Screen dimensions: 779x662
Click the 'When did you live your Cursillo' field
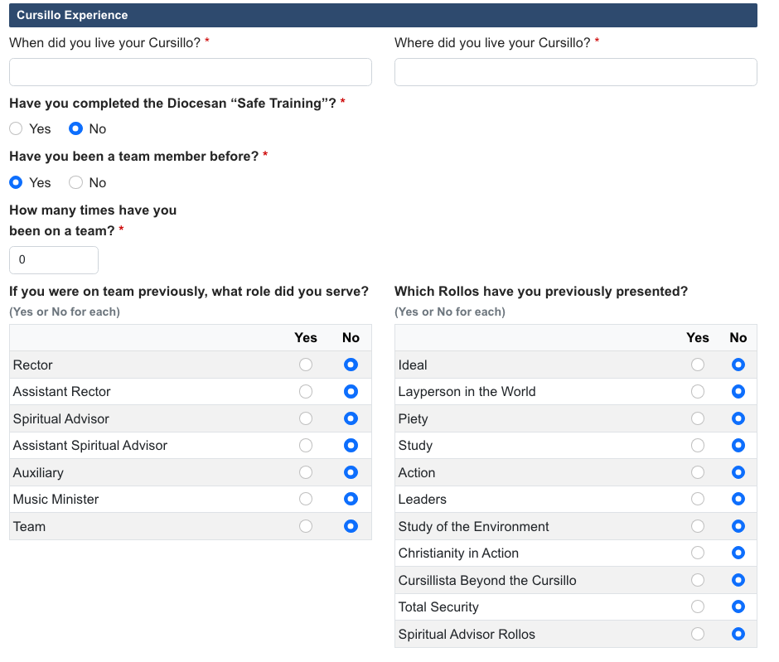pyautogui.click(x=191, y=72)
